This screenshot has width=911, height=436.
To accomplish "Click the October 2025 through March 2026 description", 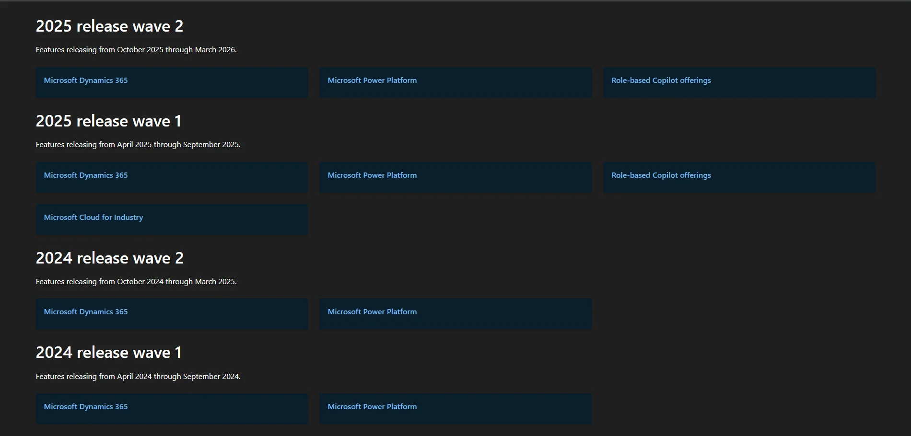I will [136, 50].
